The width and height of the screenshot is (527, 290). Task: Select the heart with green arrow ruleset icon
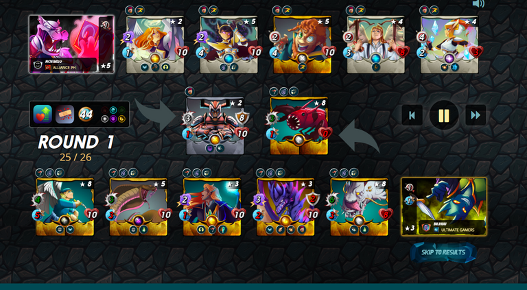tap(43, 114)
